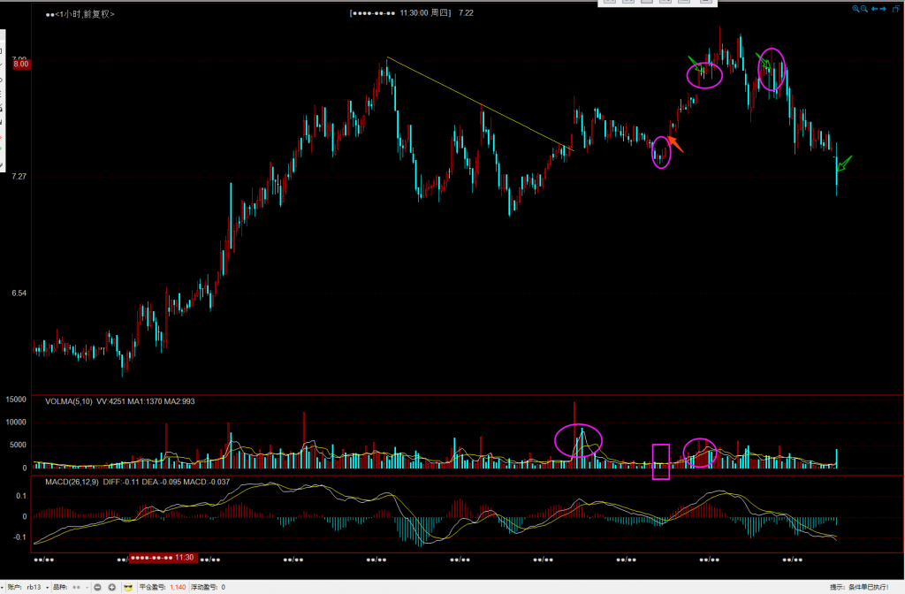The image size is (905, 594).
Task: Zoom out the chart with magnifier minus
Action: point(865,9)
